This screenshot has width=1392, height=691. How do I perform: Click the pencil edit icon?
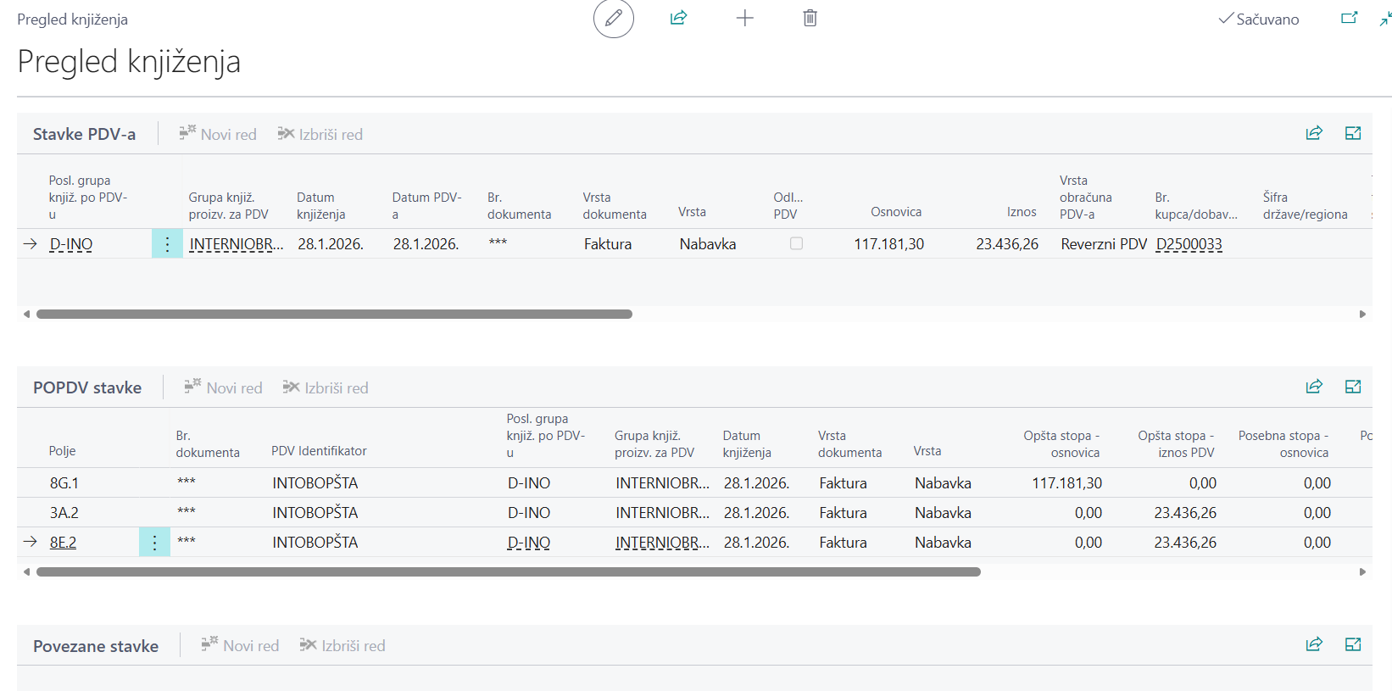coord(613,19)
